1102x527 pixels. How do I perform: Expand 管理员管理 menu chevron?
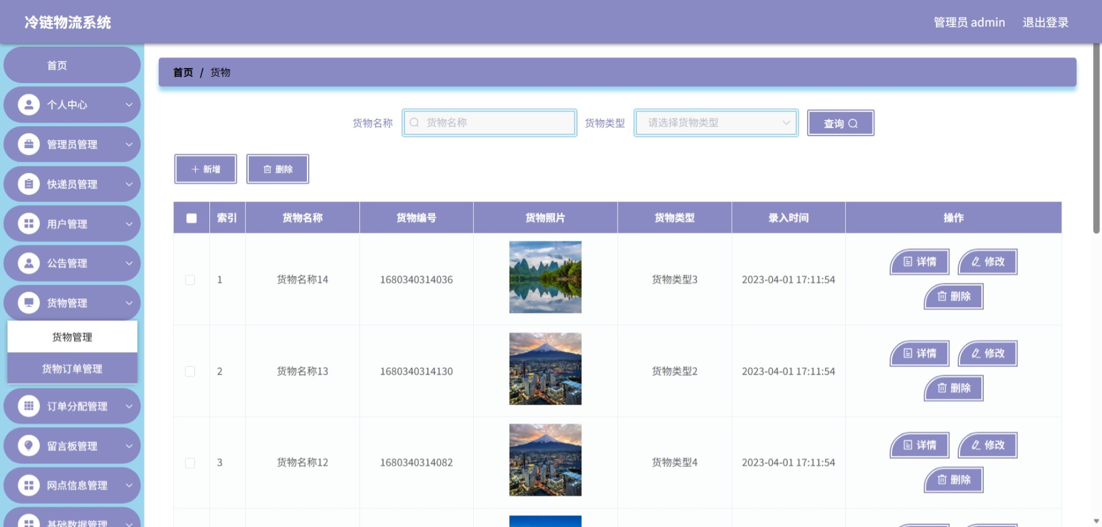(x=129, y=144)
